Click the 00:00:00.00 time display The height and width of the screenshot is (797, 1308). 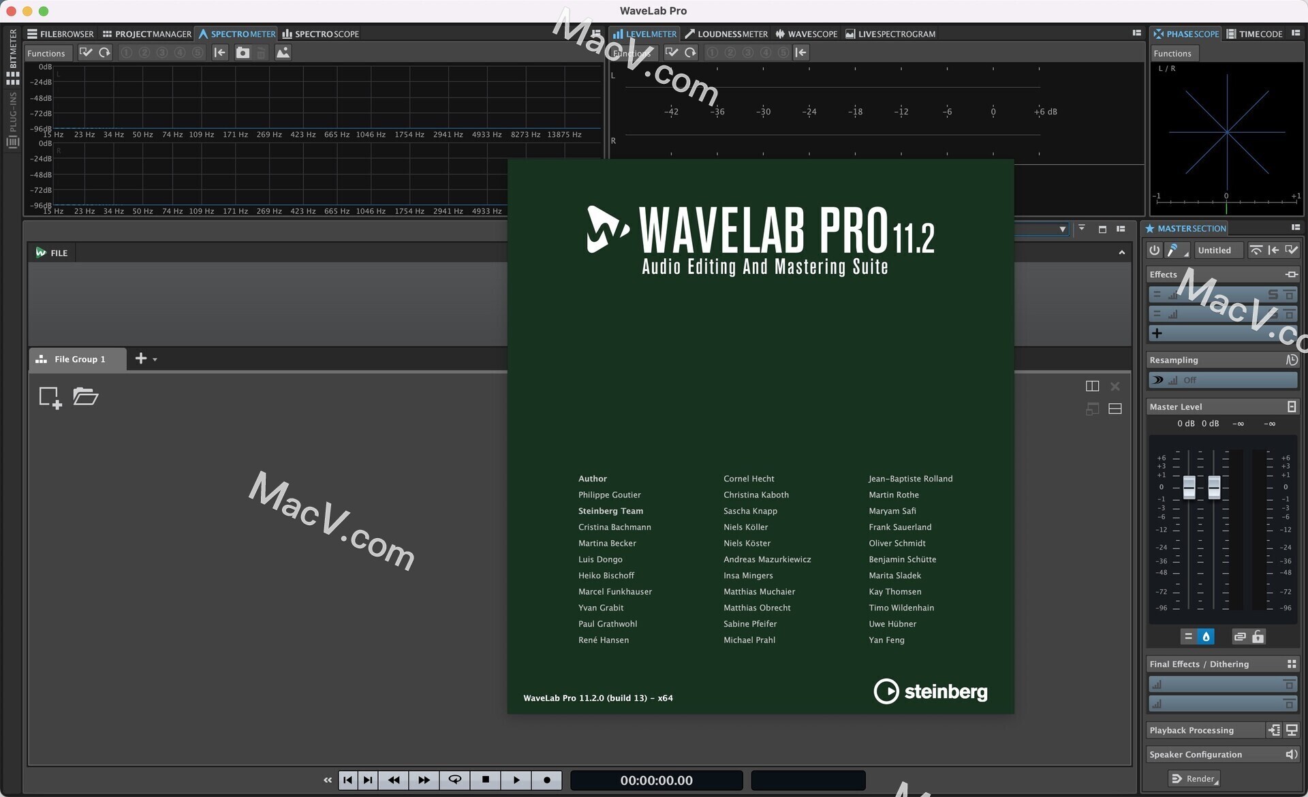[656, 781]
